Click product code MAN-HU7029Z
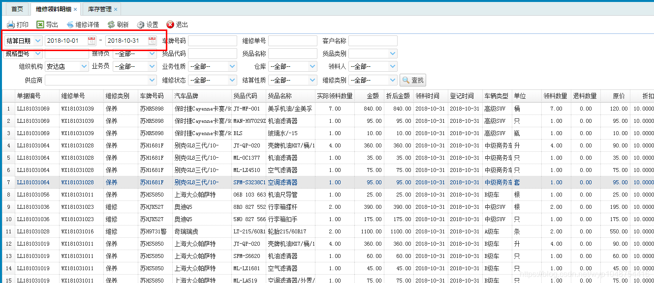Screen dimensions: 654x283 (x=249, y=121)
